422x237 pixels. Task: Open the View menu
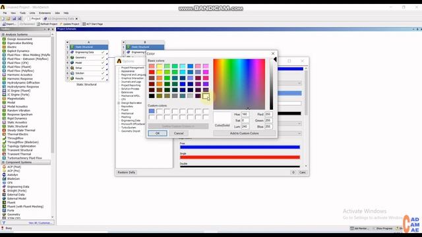(x=13, y=13)
